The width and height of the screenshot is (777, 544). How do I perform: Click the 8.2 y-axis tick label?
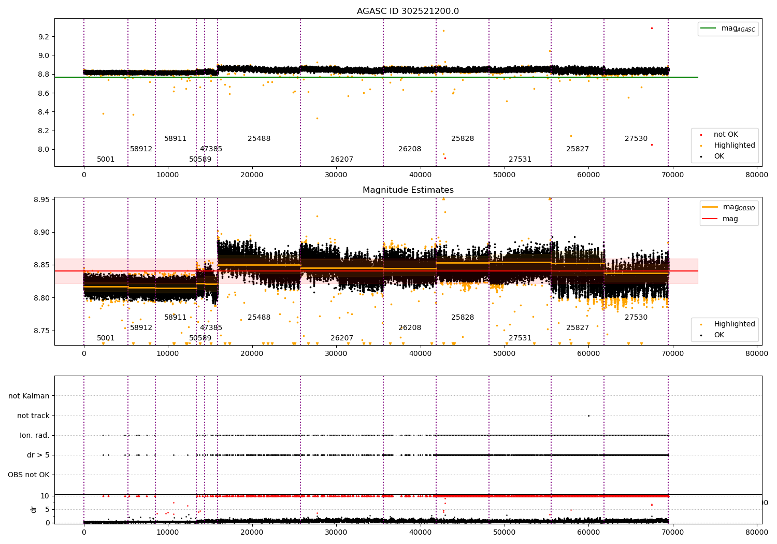44,131
